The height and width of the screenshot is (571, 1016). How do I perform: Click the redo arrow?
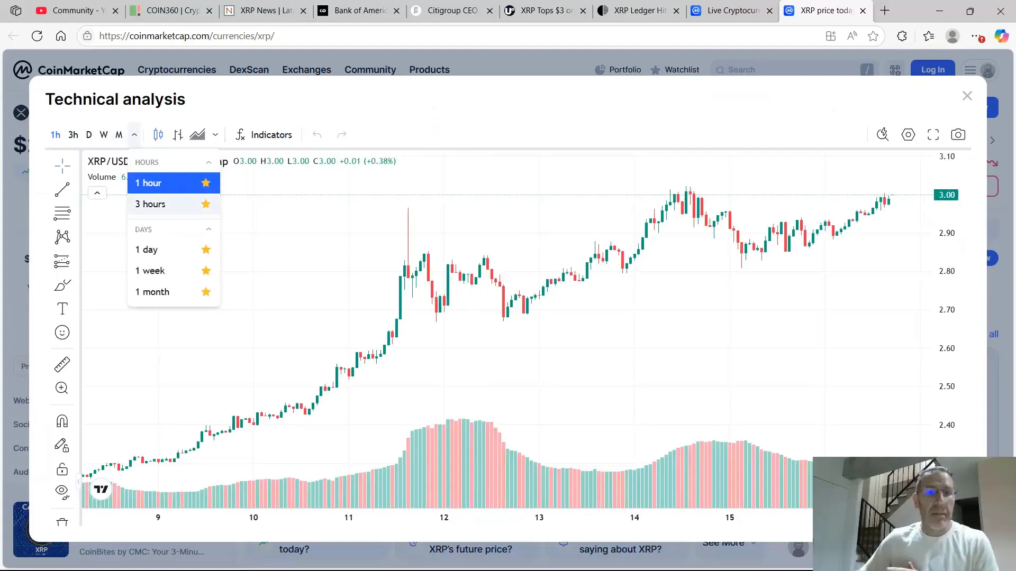pos(342,135)
